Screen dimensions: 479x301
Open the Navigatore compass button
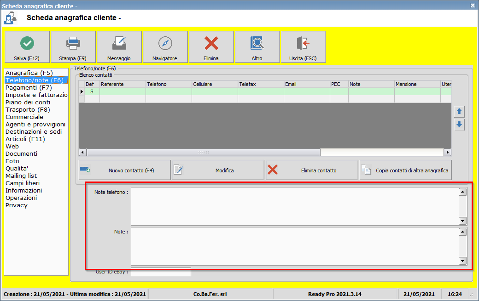tap(165, 47)
